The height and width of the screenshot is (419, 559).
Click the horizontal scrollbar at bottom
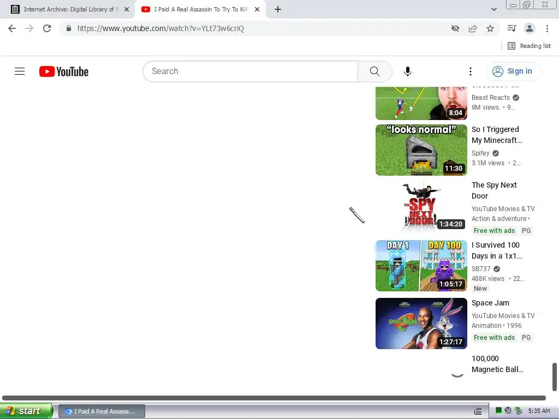[x=274, y=398]
